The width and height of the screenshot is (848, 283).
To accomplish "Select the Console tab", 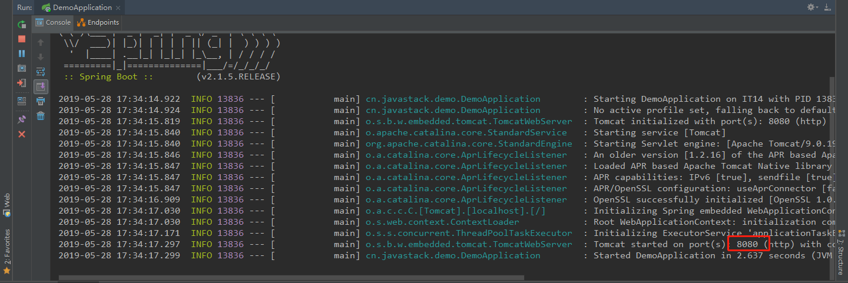I will click(53, 22).
